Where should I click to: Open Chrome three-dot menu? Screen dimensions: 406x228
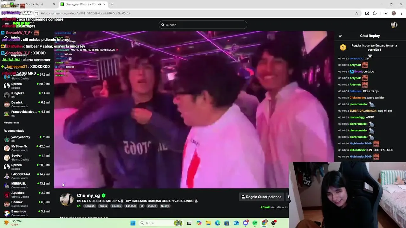[x=402, y=13]
